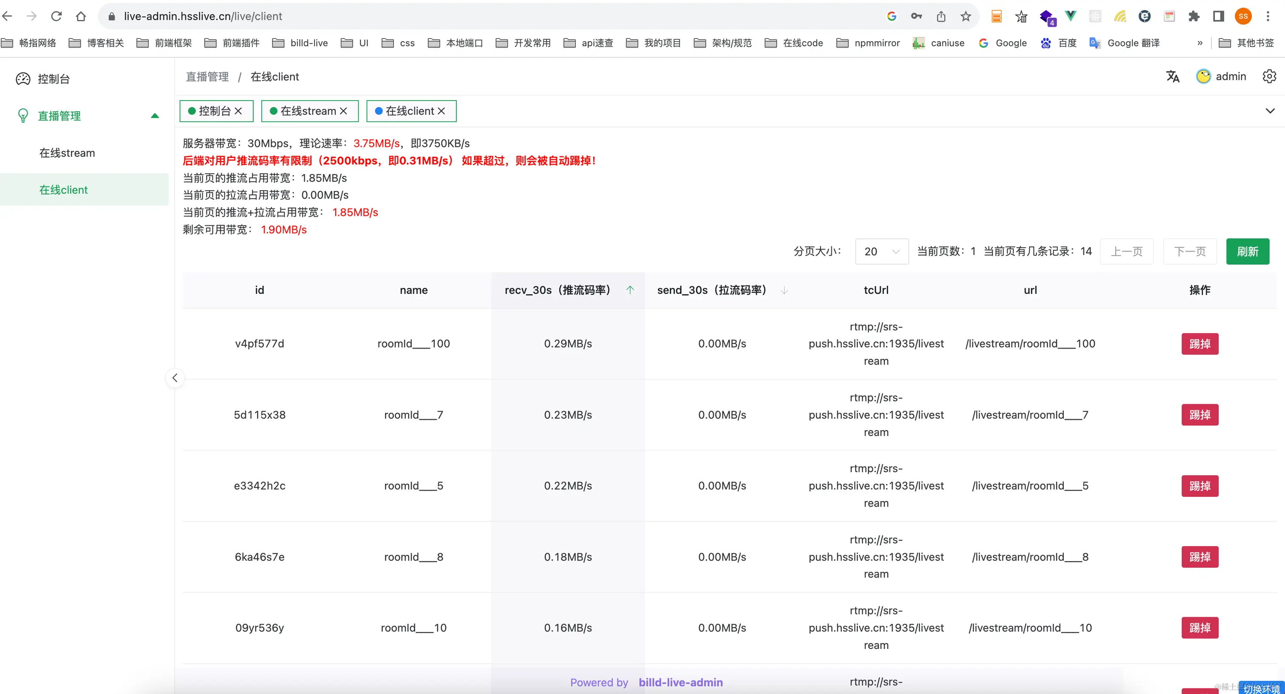
Task: Click the green 刷新 button
Action: tap(1248, 251)
